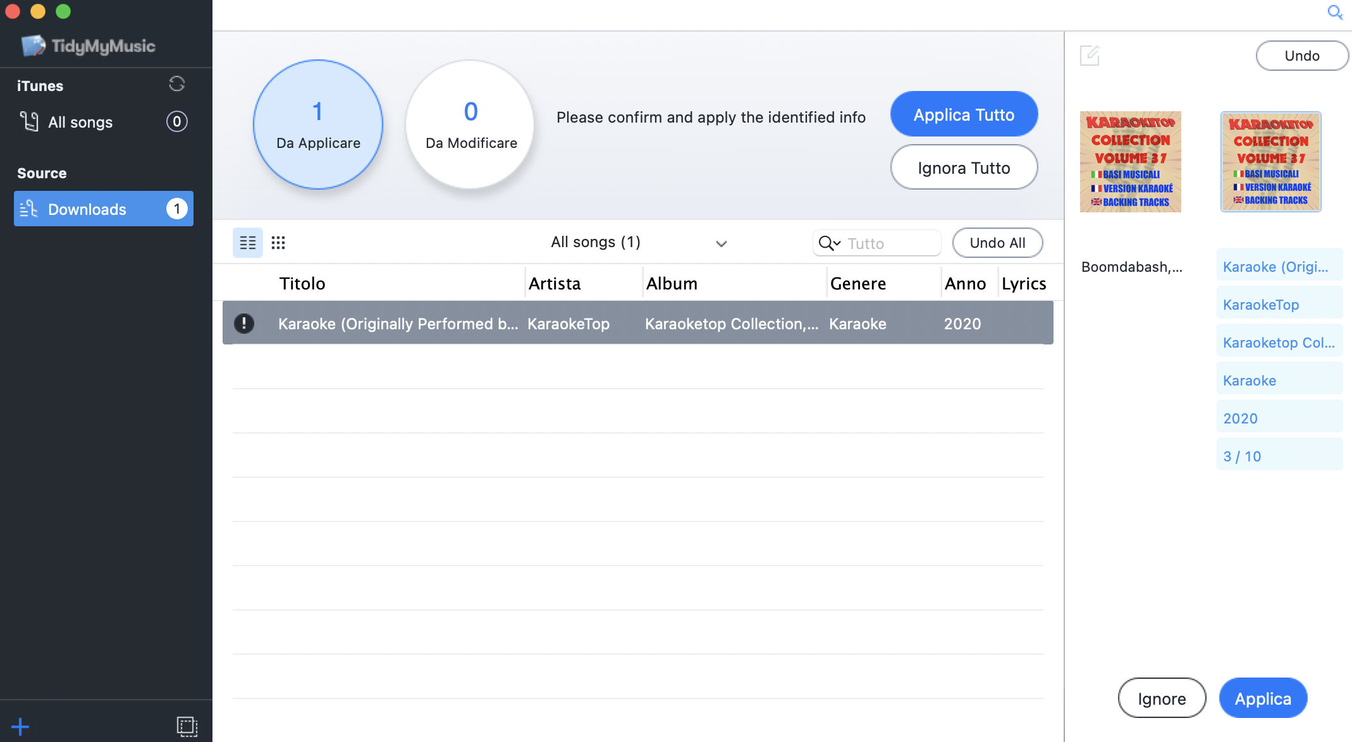Click the Applica button
This screenshot has width=1352, height=742.
tap(1263, 698)
